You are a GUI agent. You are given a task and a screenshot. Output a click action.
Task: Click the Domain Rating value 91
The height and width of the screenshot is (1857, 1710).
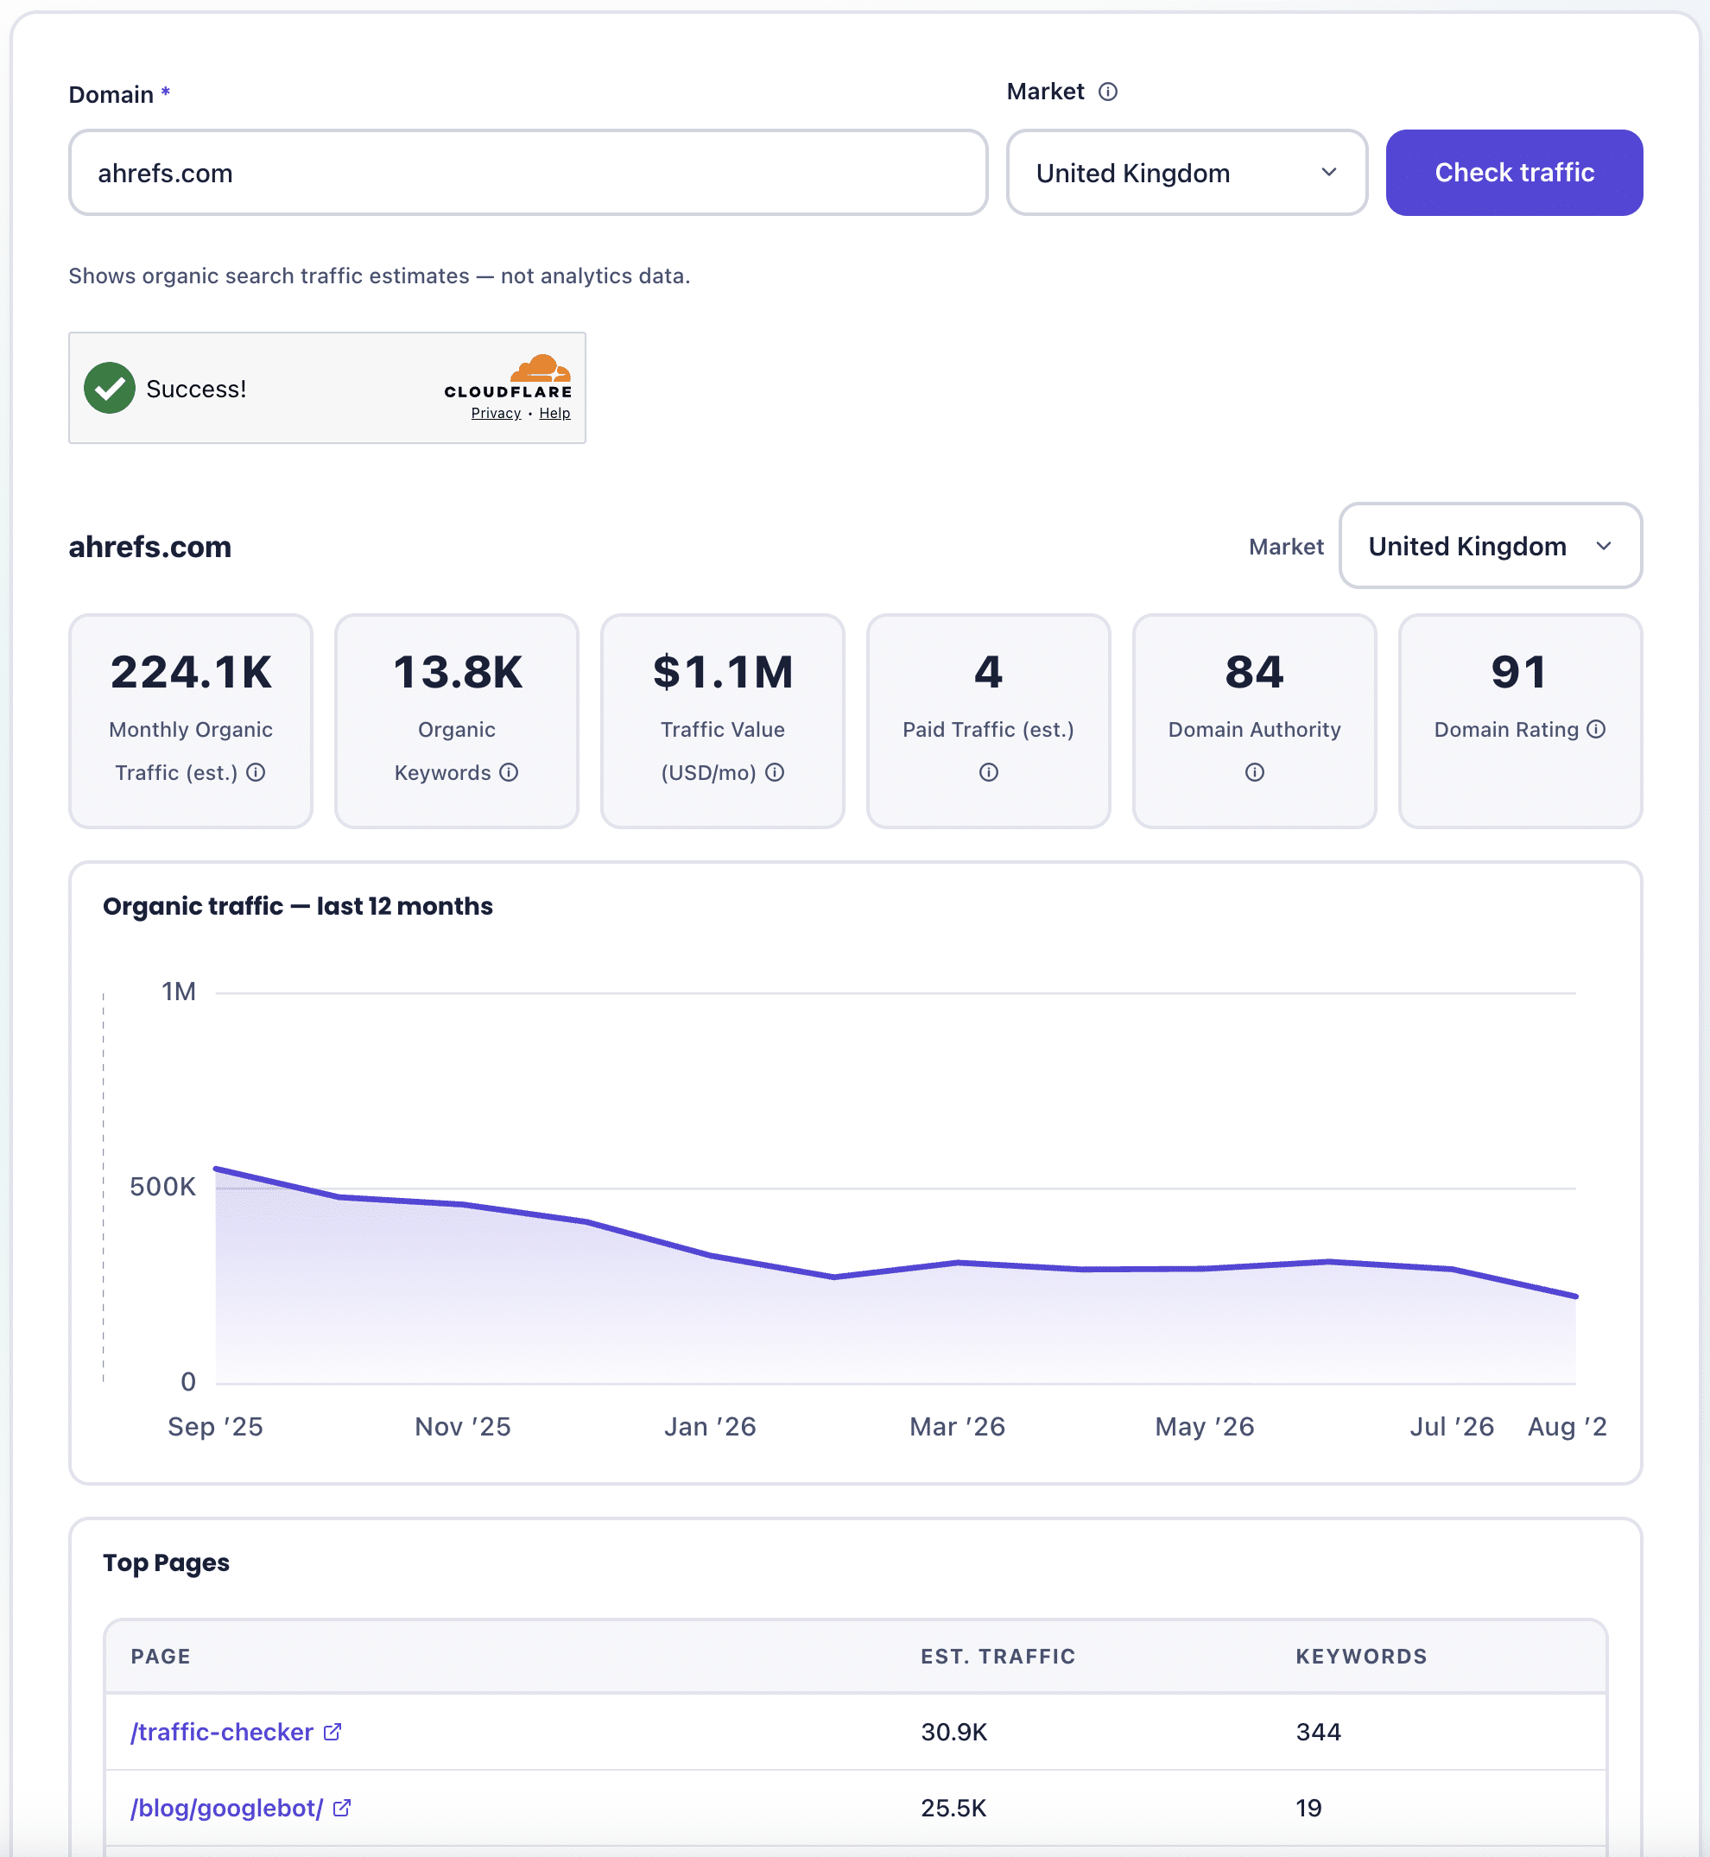coord(1519,672)
